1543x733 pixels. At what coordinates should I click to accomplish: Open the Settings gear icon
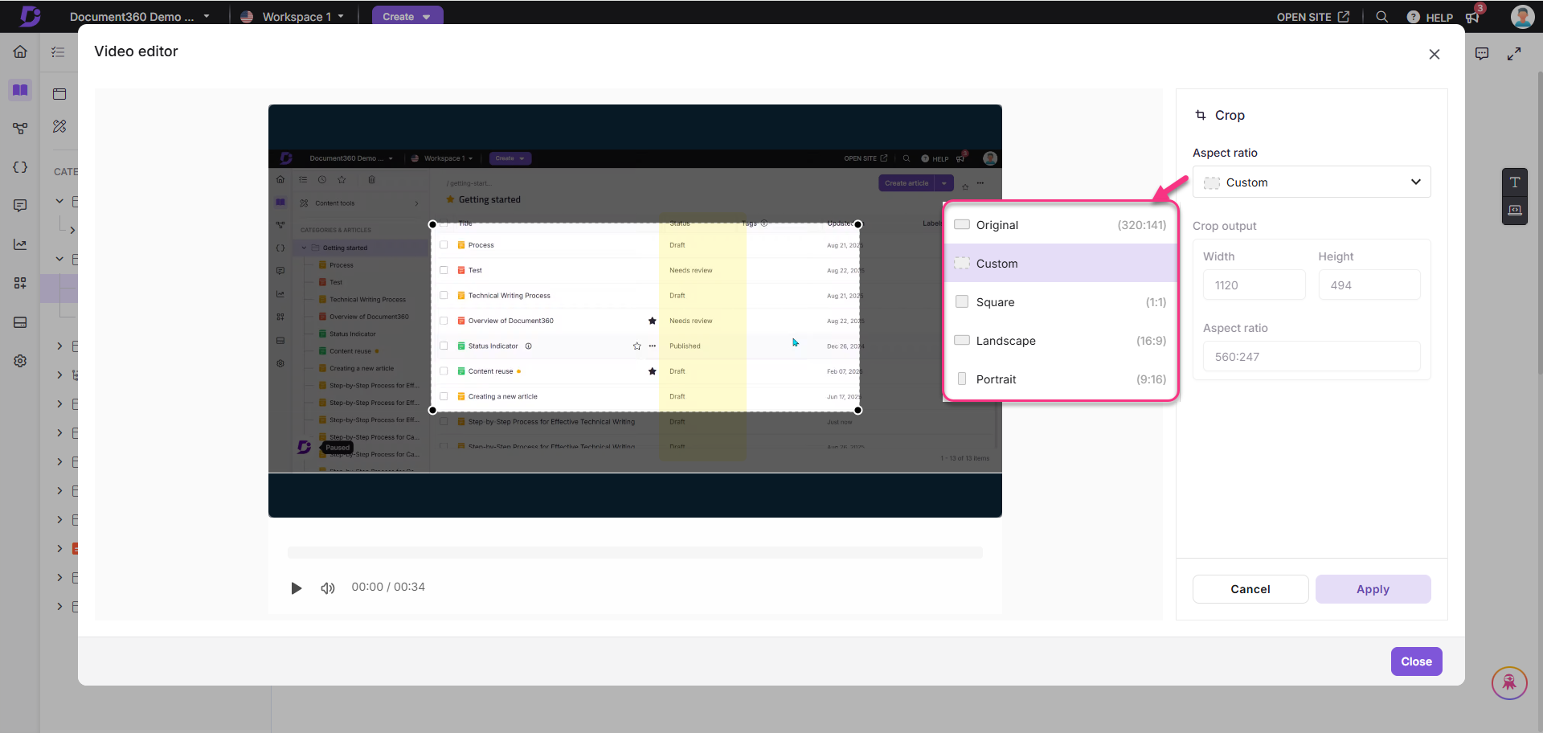click(x=20, y=361)
